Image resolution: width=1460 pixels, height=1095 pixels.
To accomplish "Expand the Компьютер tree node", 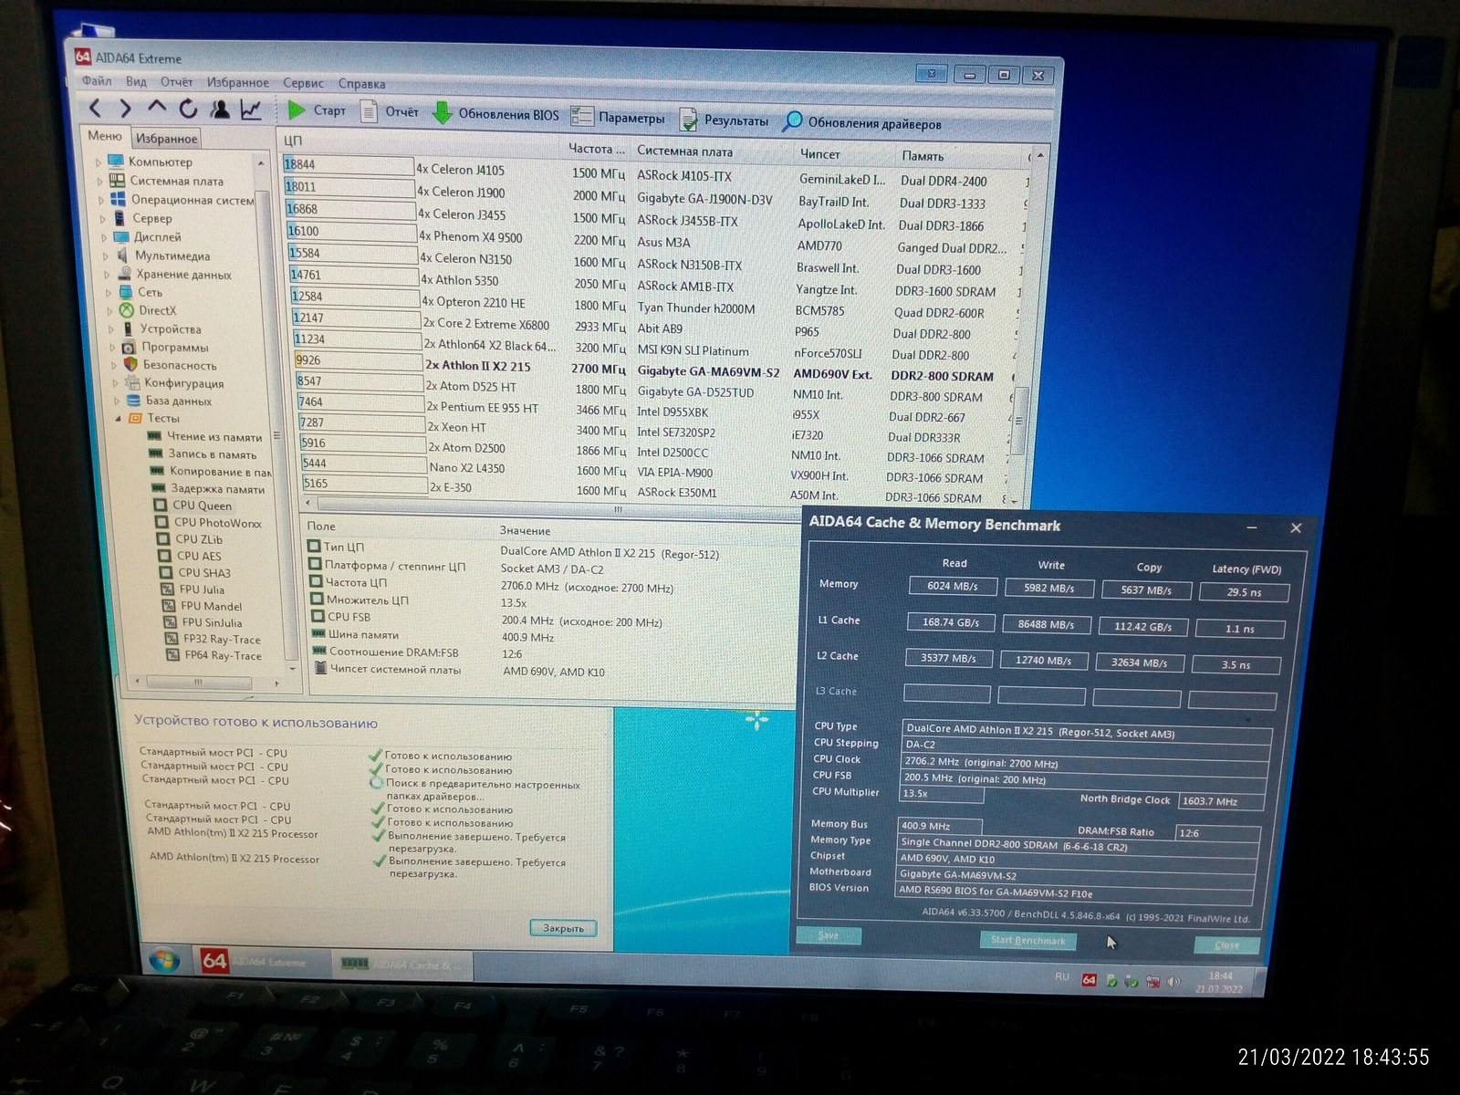I will [x=99, y=162].
